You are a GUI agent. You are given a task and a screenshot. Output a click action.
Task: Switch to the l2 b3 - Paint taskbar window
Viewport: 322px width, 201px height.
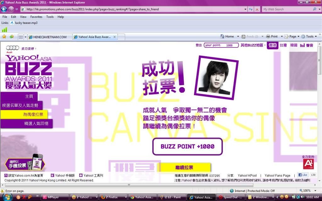[171, 197]
